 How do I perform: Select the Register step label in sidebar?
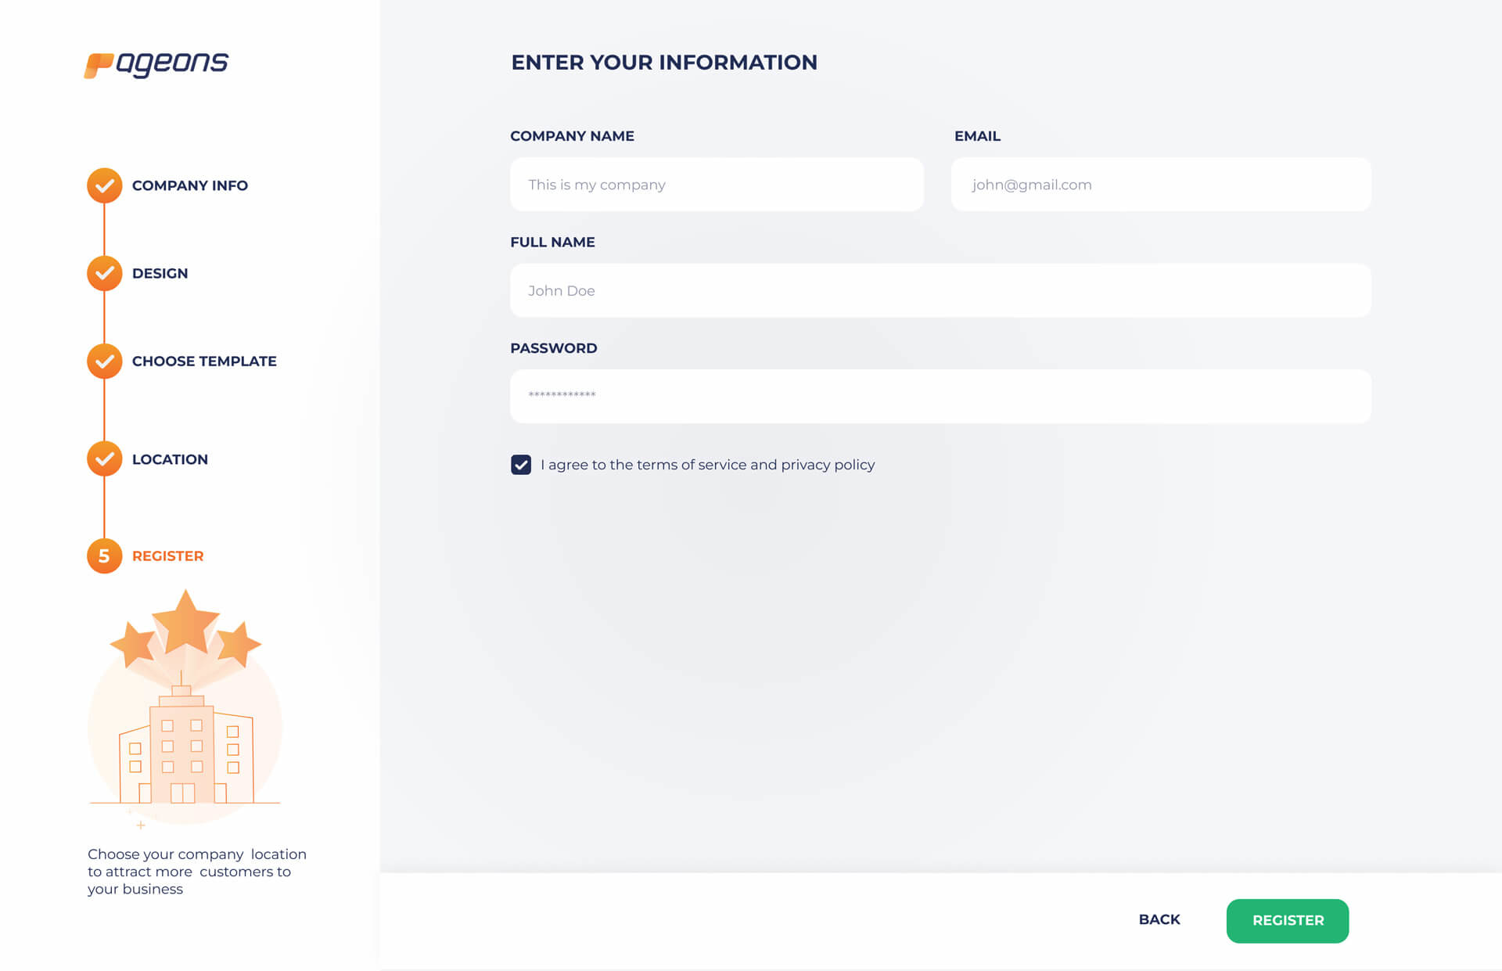coord(167,556)
